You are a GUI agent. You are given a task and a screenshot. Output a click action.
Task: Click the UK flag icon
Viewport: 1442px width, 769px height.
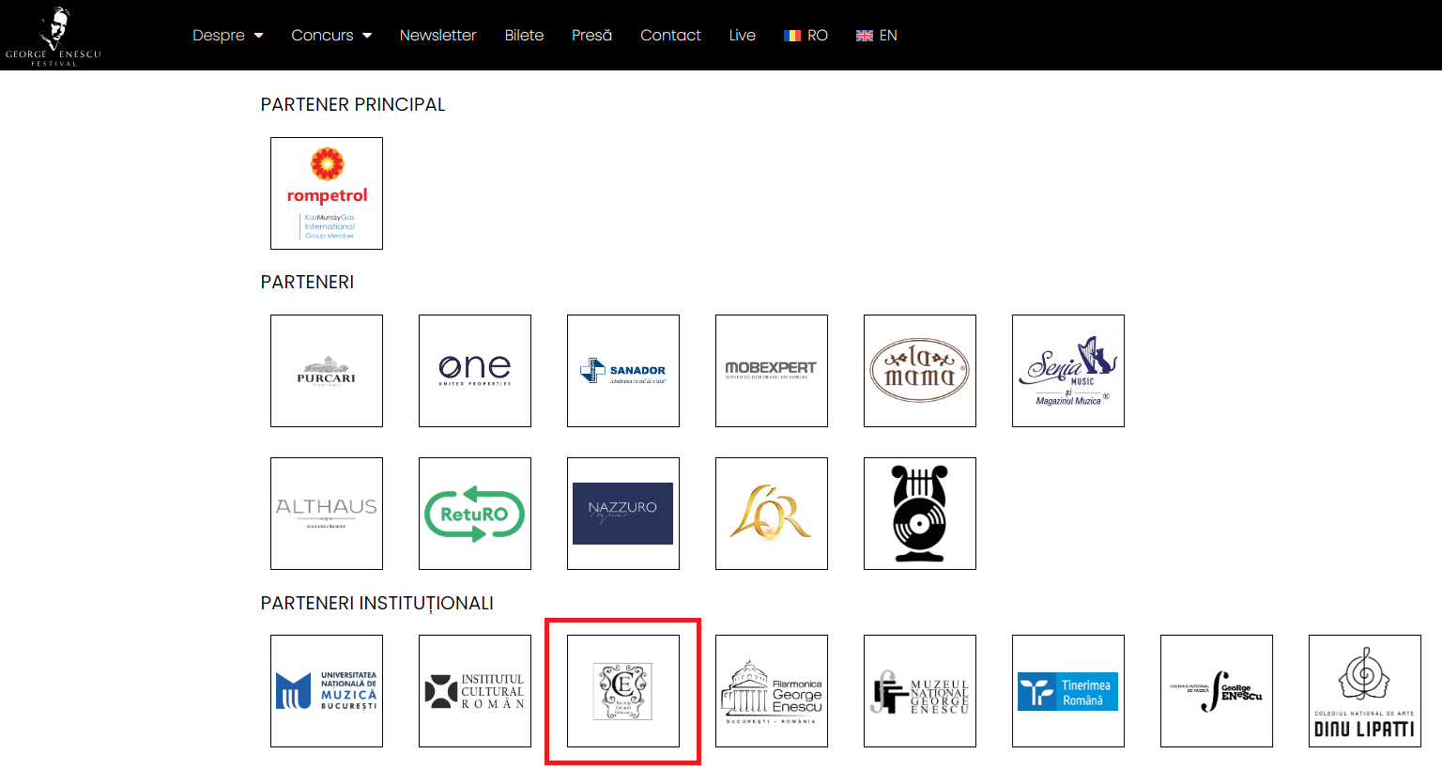865,36
